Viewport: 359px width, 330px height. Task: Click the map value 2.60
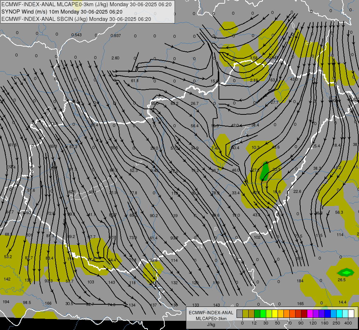click(116, 58)
